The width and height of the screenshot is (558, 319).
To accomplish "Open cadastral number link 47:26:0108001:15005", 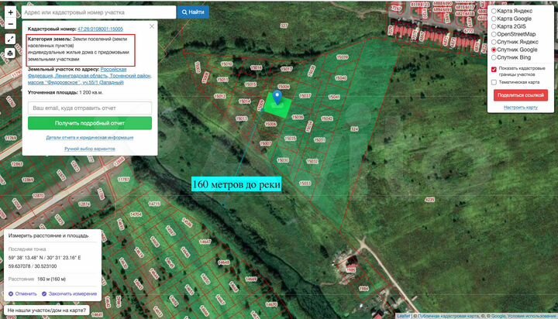I will click(x=100, y=29).
